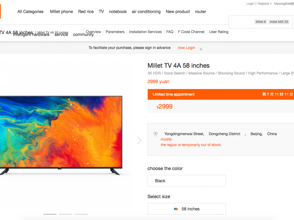Click the location pin icon

point(155,134)
